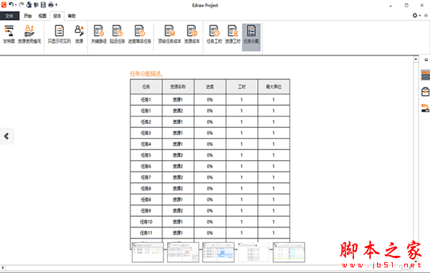Click 资源1 in the 任务3 row
This screenshot has width=430, height=273.
click(x=178, y=133)
